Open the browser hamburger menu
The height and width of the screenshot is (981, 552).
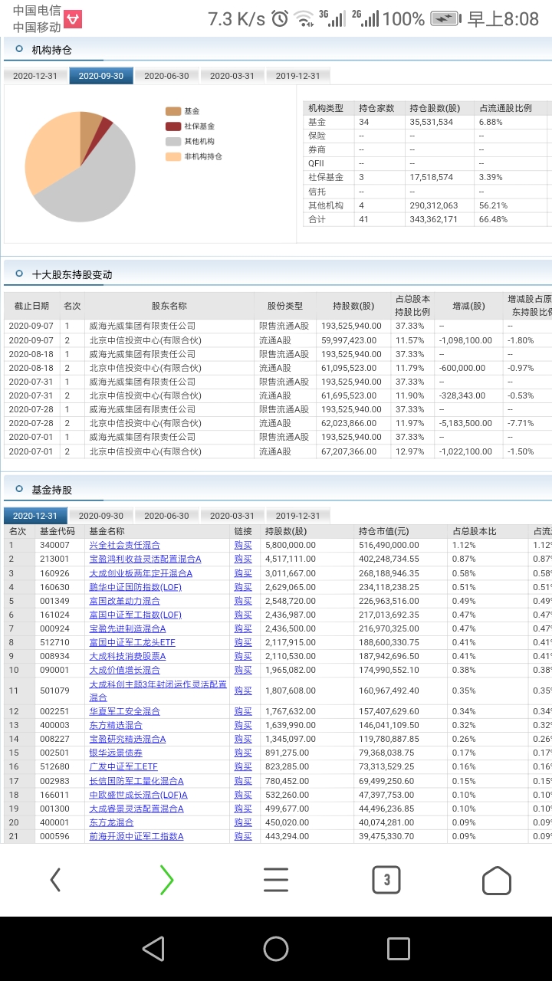coord(276,880)
